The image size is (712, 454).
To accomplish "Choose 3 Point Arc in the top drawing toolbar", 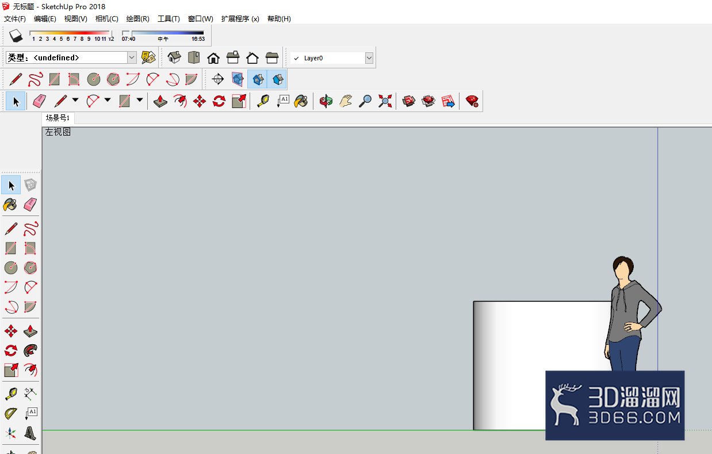I will pyautogui.click(x=172, y=79).
